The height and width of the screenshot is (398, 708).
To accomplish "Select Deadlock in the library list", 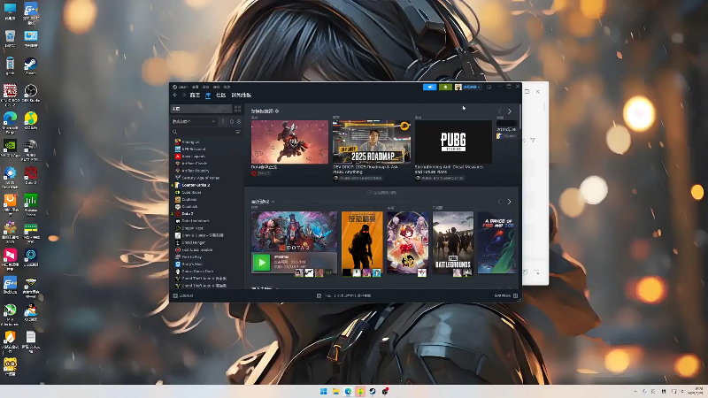I will pyautogui.click(x=189, y=207).
